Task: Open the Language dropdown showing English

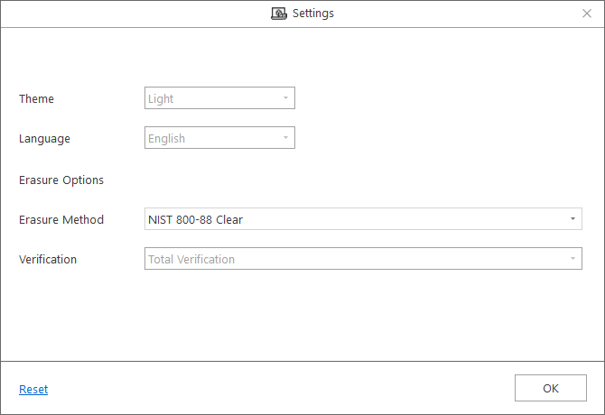Action: pyautogui.click(x=219, y=137)
